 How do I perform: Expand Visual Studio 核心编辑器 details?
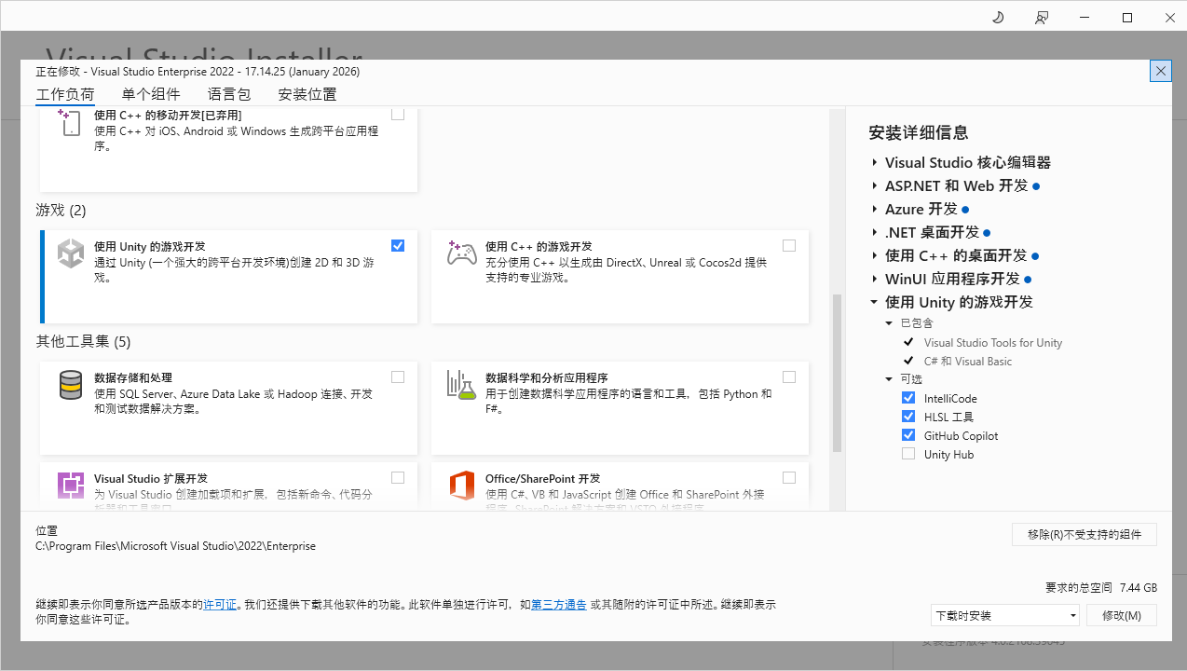[875, 162]
